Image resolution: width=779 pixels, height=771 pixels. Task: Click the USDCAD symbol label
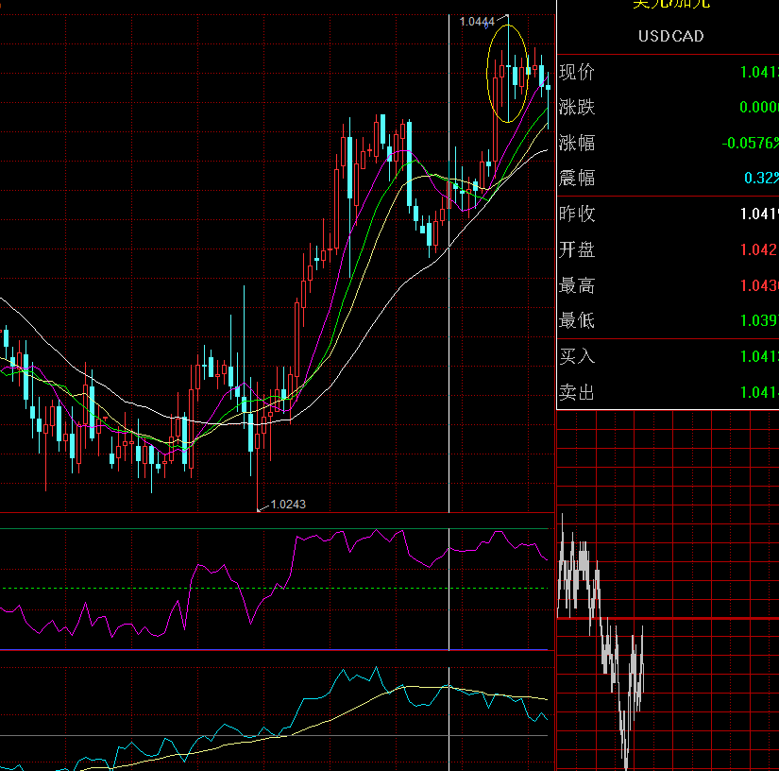[670, 36]
